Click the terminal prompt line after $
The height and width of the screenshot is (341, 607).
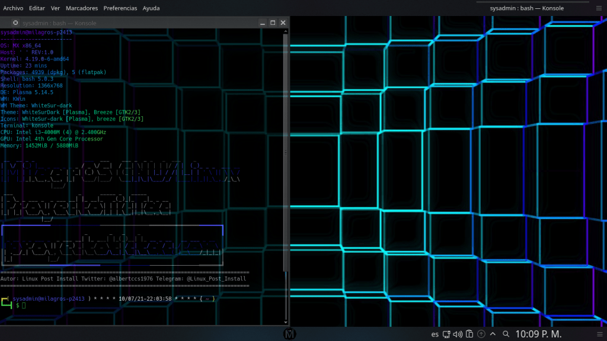point(25,306)
